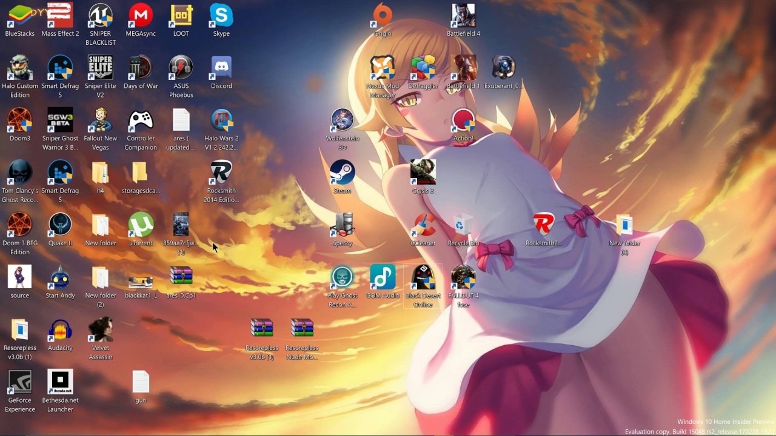The width and height of the screenshot is (776, 436).
Task: Open the Recycle Bin
Action: tap(463, 225)
